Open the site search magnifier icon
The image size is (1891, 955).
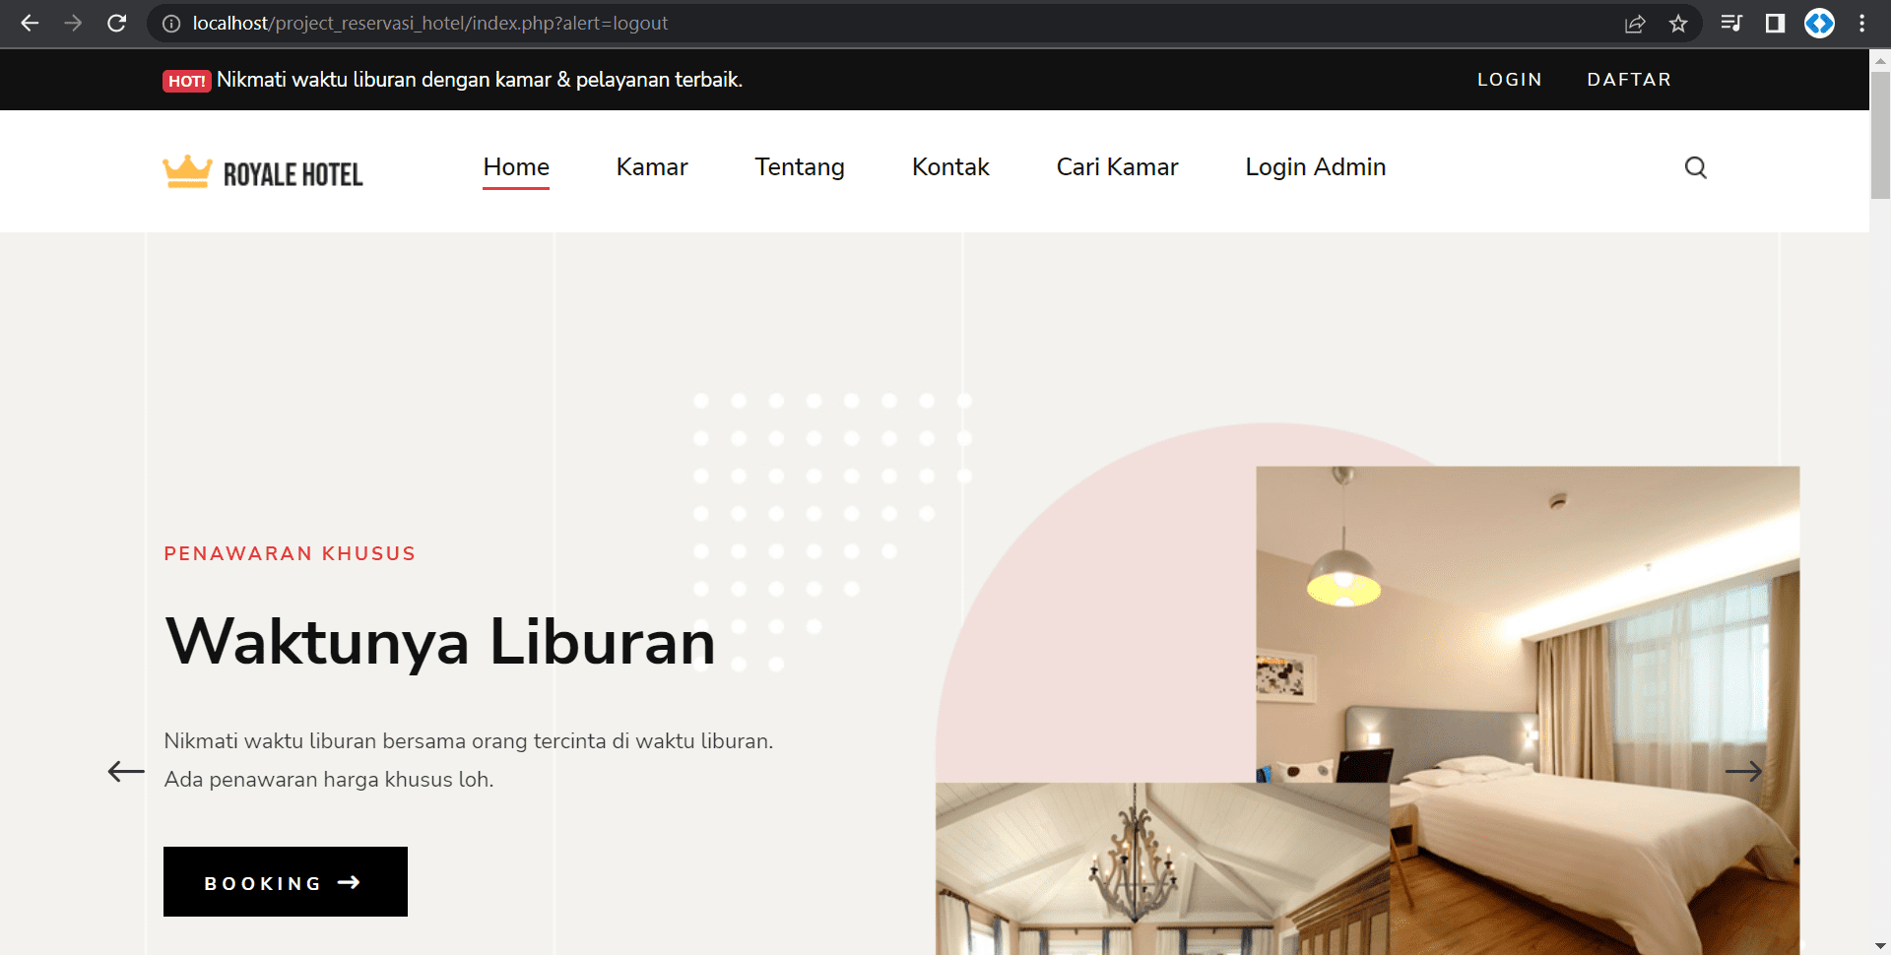tap(1695, 167)
